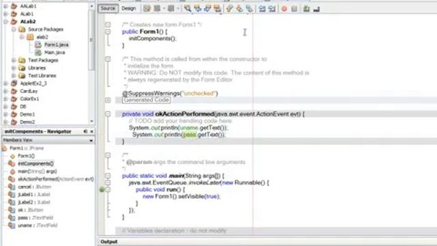Stop macro recording toolbar icon
Viewport: 437px width, 246px height.
294,9
